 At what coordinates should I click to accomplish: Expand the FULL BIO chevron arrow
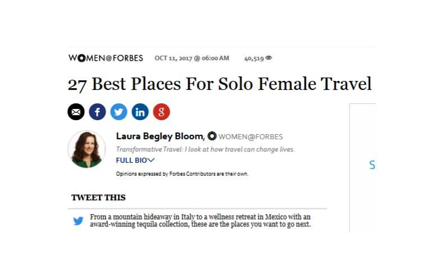pos(151,160)
